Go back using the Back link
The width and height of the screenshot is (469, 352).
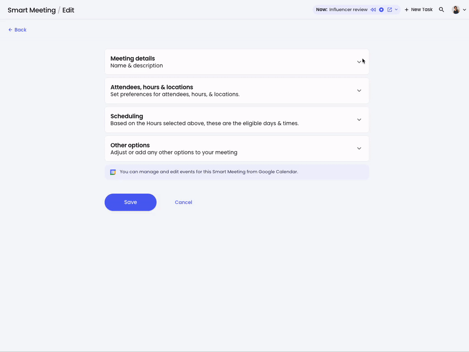(17, 30)
